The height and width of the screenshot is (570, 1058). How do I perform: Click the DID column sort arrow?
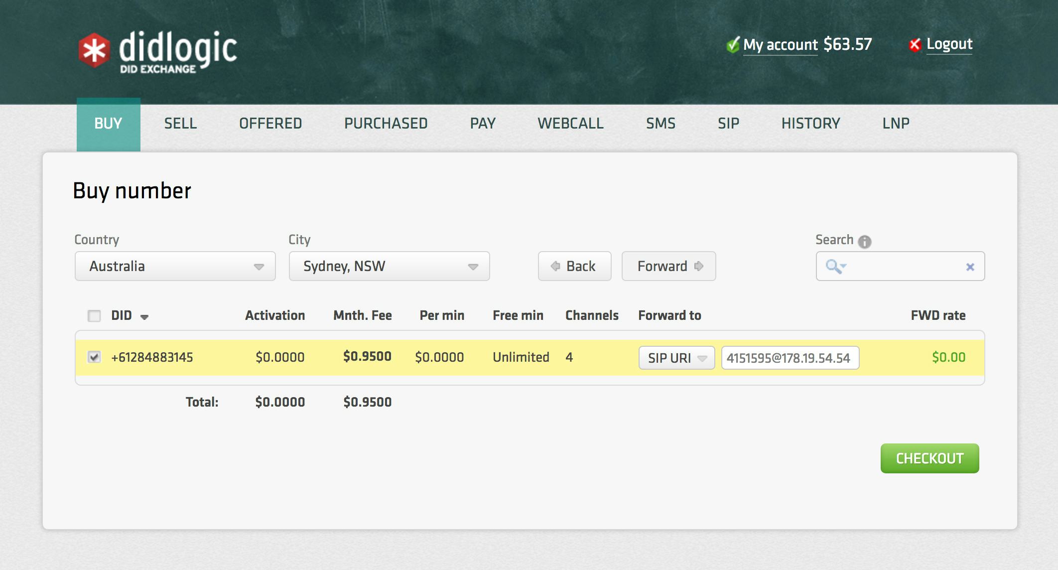tap(144, 317)
